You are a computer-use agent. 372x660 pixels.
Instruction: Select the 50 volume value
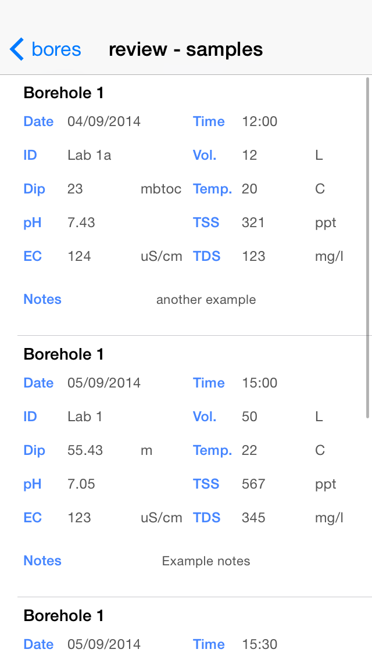tap(249, 417)
